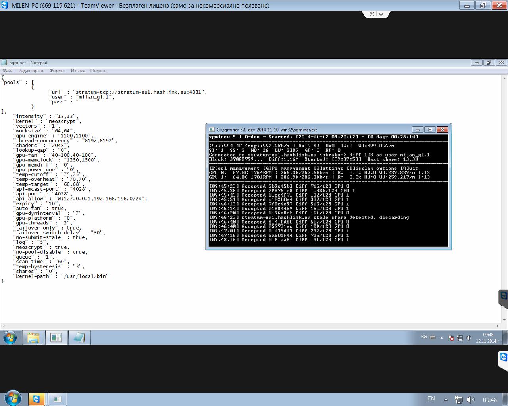Click the remote tray volume speaker icon
The height and width of the screenshot is (406, 508).
coord(469,338)
